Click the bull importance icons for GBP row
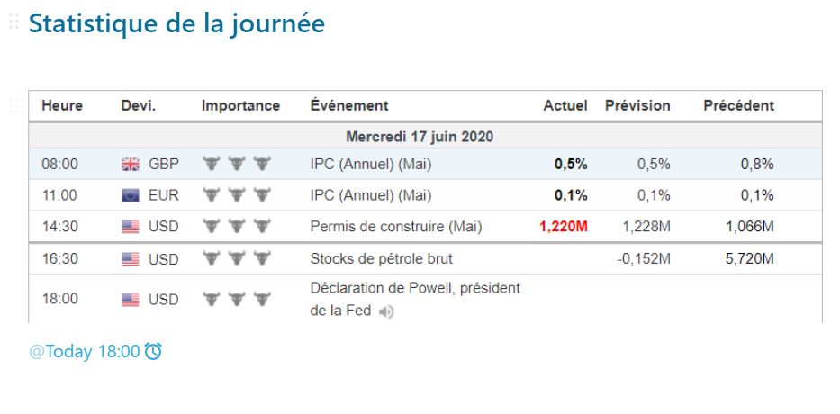Viewport: 840px width, 414px height. (x=237, y=164)
